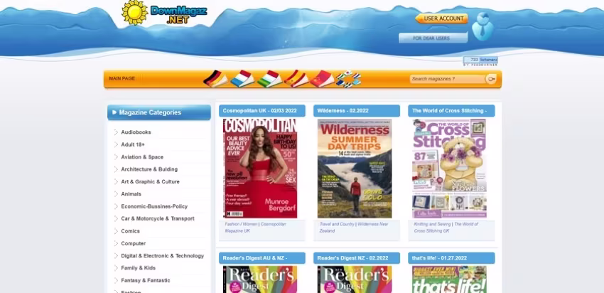Open French magazines via the French flag
The height and width of the screenshot is (293, 604).
click(x=242, y=78)
